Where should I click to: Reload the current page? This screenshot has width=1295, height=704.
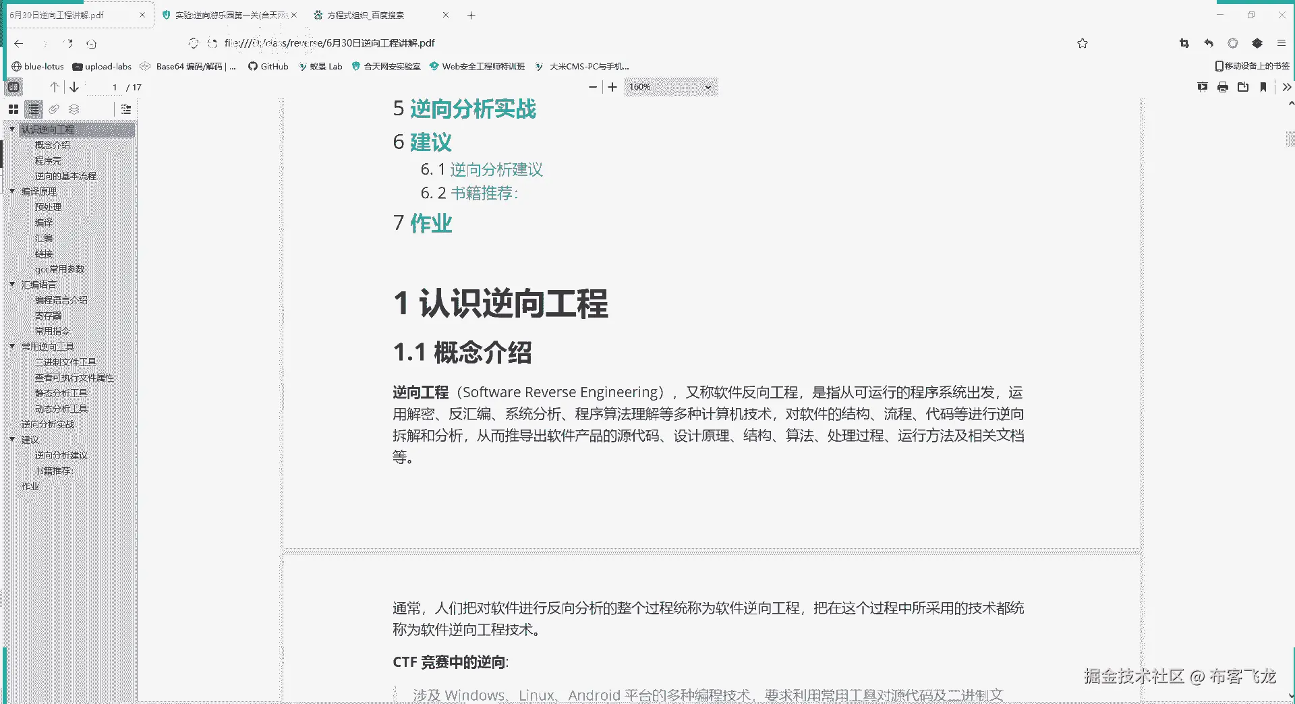[68, 43]
